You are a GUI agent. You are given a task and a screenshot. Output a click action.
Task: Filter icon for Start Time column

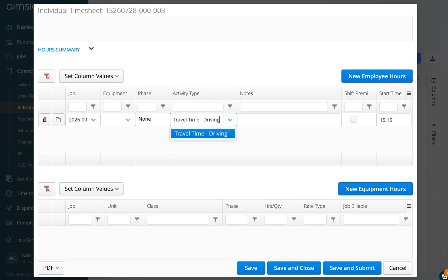click(x=404, y=107)
